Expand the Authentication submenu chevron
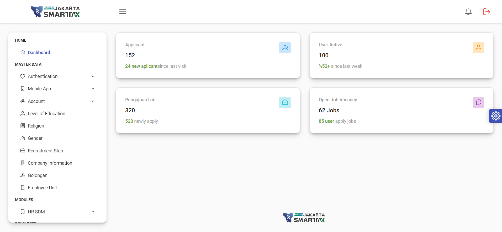 click(x=93, y=76)
